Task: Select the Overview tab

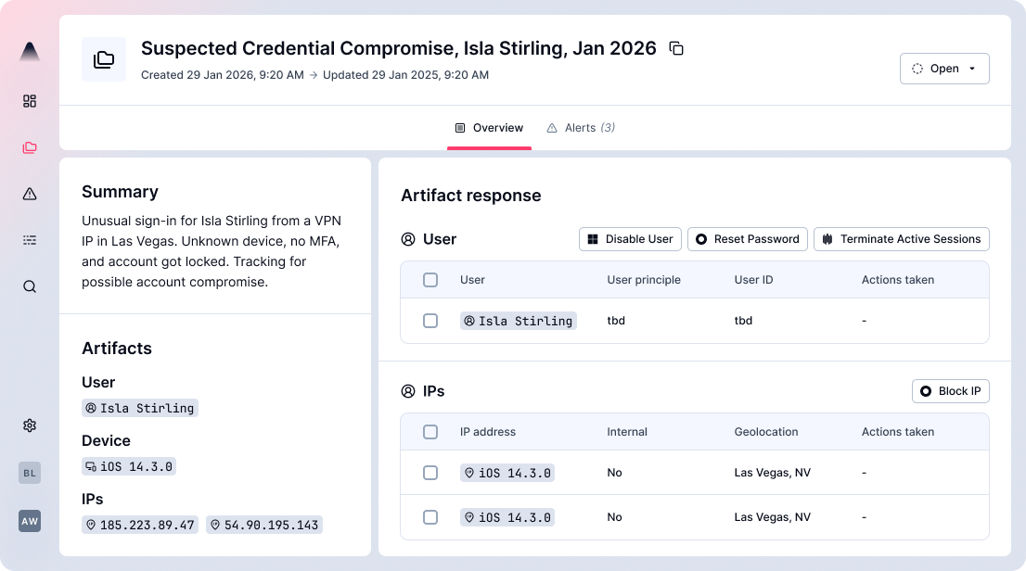Action: (489, 128)
